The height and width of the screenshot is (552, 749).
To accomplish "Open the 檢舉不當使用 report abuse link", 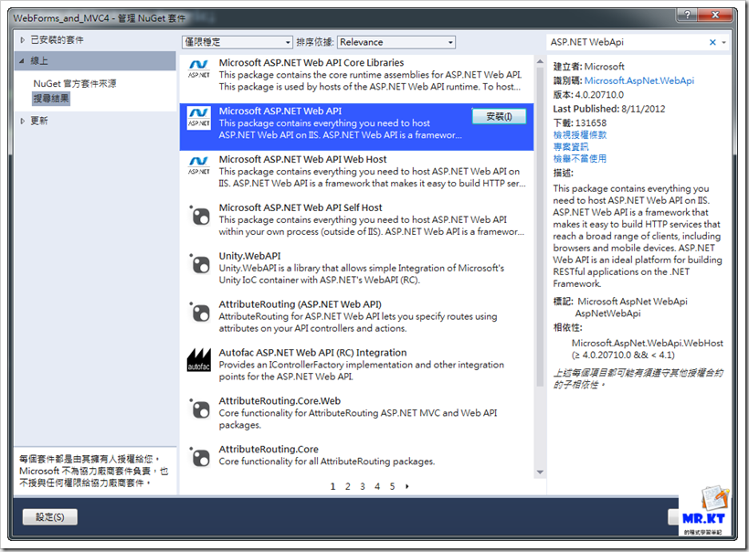I will 579,159.
